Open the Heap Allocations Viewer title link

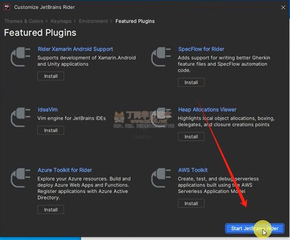[x=207, y=109]
